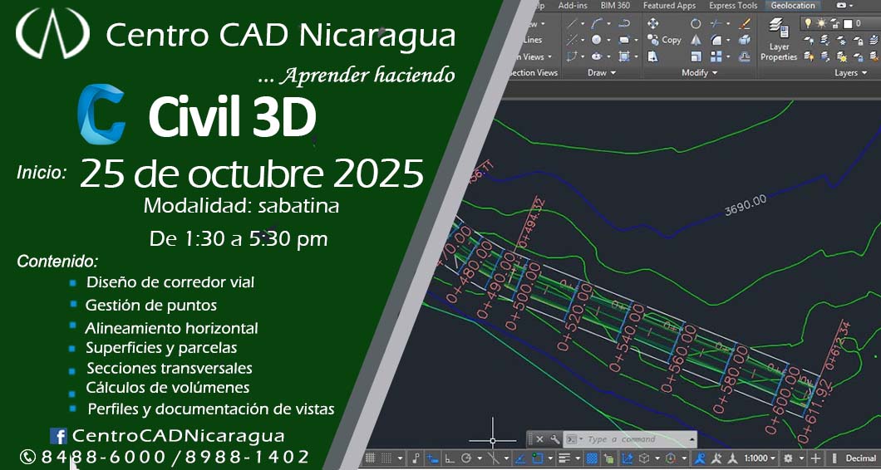This screenshot has width=881, height=470.
Task: Toggle transparency display in status bar
Action: (592, 458)
